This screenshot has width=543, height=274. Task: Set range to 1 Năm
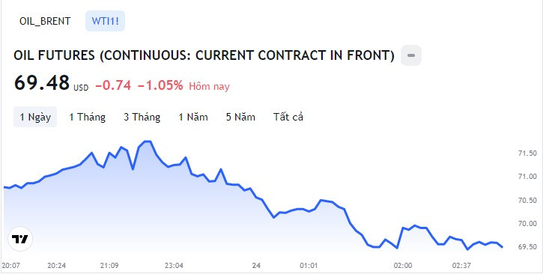point(193,117)
